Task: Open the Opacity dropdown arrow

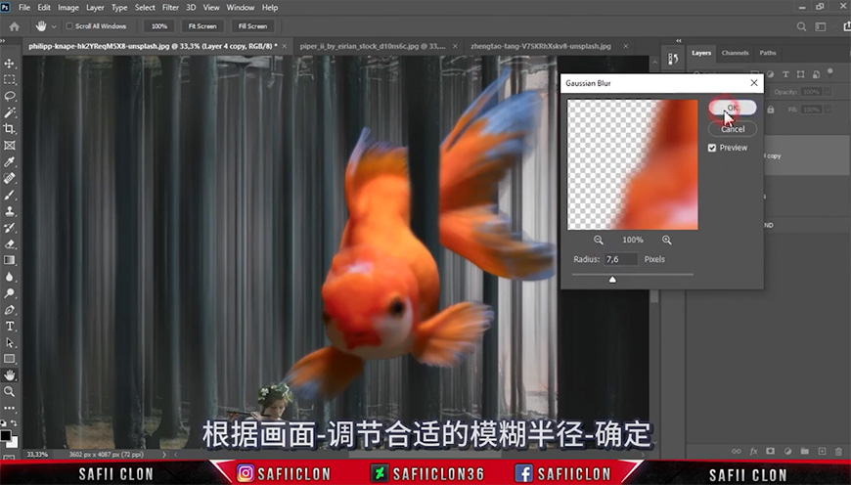Action: pos(828,92)
